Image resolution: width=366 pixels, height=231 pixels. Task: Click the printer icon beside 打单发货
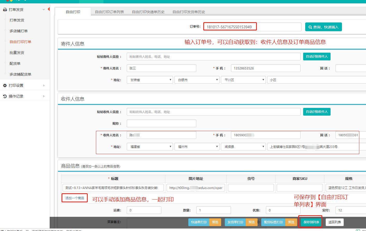(5, 10)
